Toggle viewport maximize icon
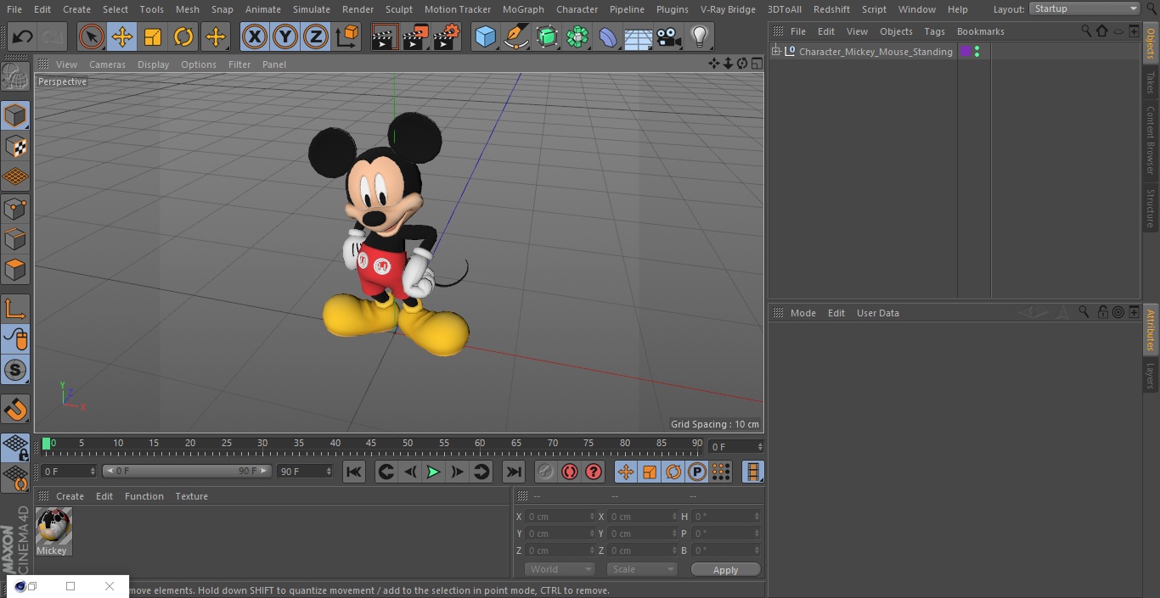Screen dimensions: 1160x598 (x=756, y=64)
